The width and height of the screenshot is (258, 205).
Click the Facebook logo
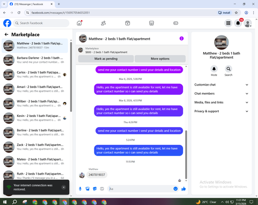pos(7,23)
